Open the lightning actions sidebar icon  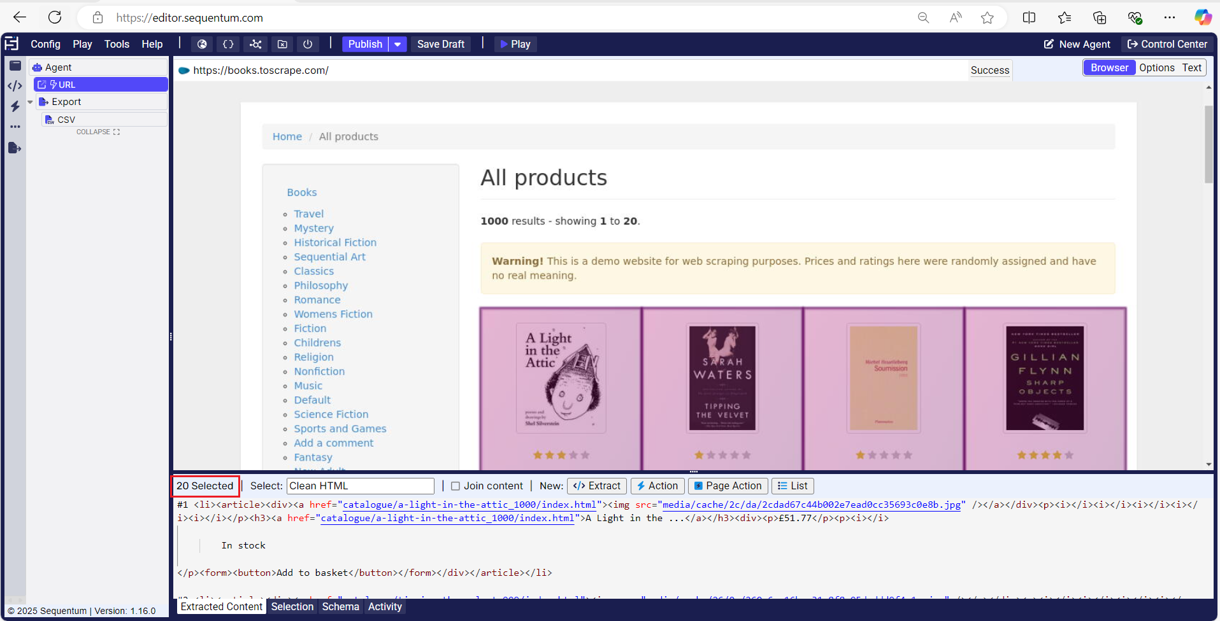pos(15,106)
